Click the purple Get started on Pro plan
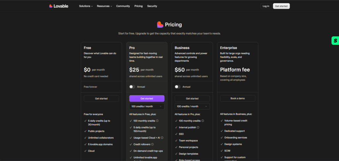This screenshot has height=161, width=339. coord(147,99)
